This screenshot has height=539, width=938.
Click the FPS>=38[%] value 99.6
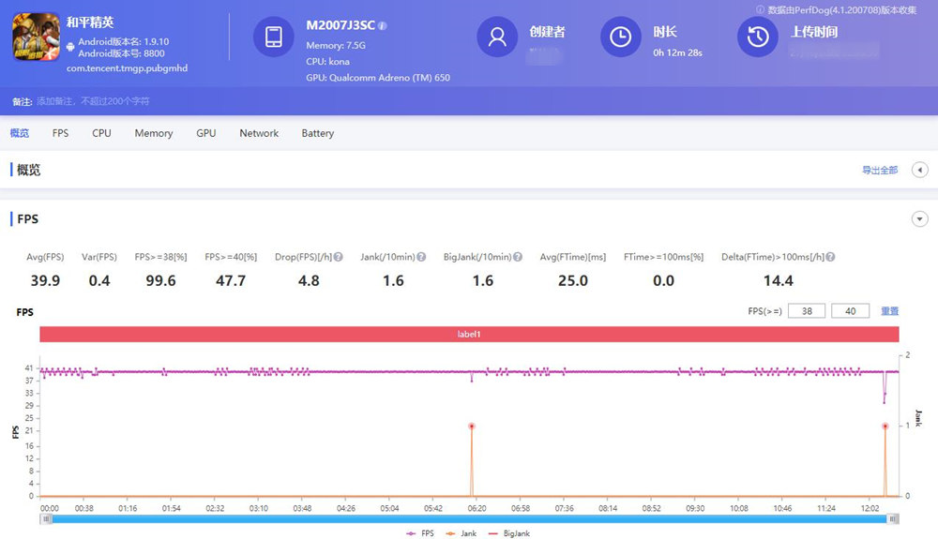pyautogui.click(x=161, y=280)
